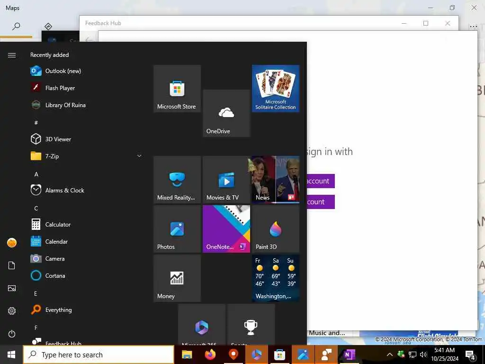Screen dimensions: 485x364
Task: Open Firefox from the taskbar
Action: (210, 355)
